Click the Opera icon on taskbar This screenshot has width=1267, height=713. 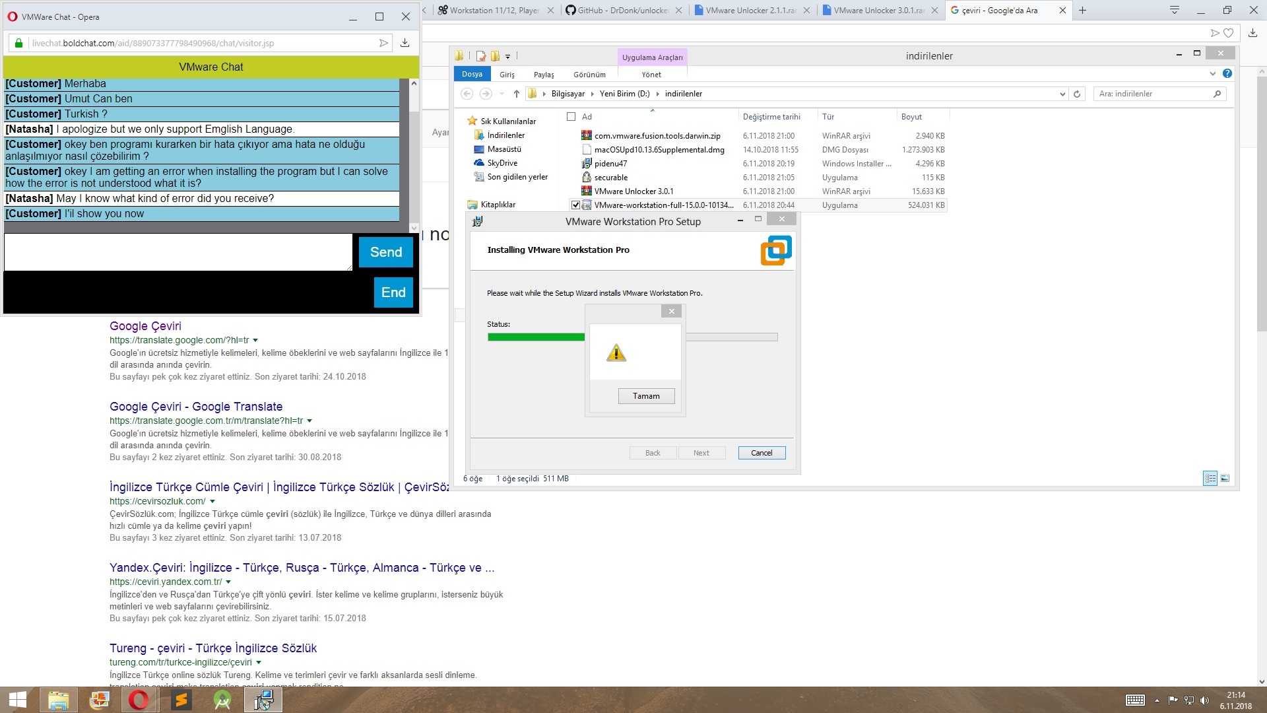coord(139,700)
